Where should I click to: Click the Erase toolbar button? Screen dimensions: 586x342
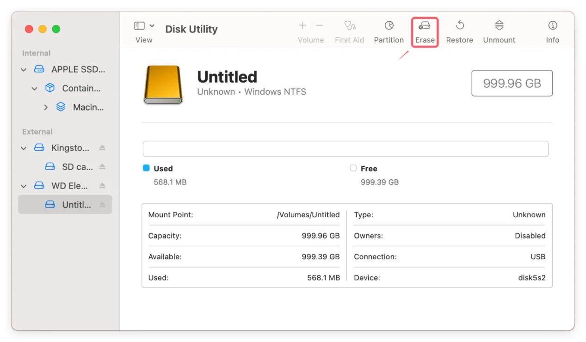(x=425, y=32)
